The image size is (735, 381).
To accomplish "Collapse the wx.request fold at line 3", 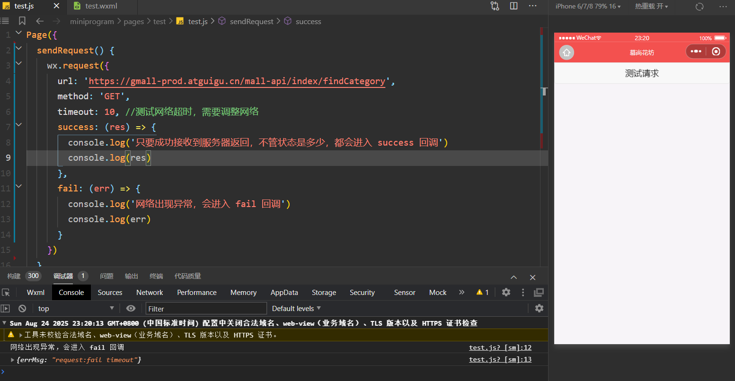I will click(x=18, y=63).
